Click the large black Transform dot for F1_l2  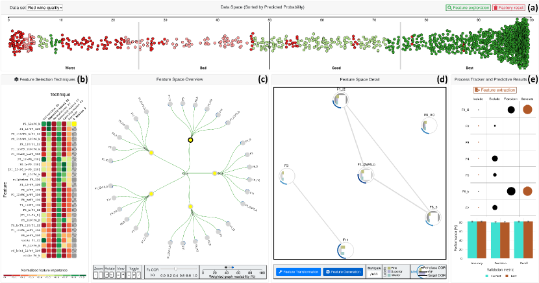[511, 110]
